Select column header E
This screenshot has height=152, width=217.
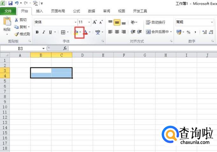[103, 55]
